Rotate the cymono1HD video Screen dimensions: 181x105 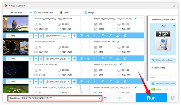click(x=96, y=58)
